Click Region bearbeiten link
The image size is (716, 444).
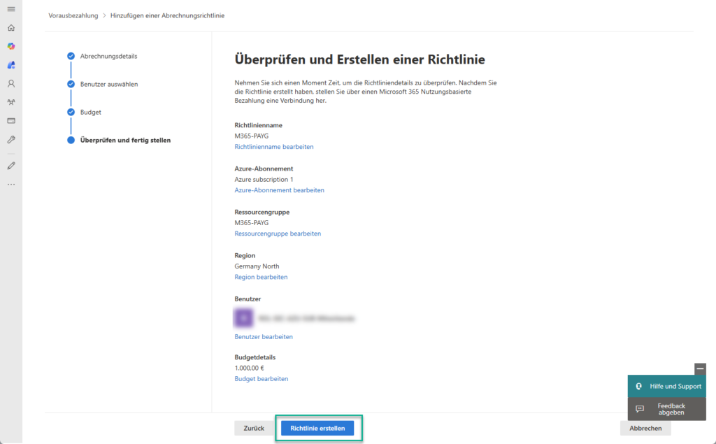coord(261,277)
